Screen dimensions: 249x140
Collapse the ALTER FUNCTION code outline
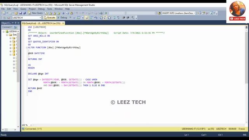(x=27, y=47)
